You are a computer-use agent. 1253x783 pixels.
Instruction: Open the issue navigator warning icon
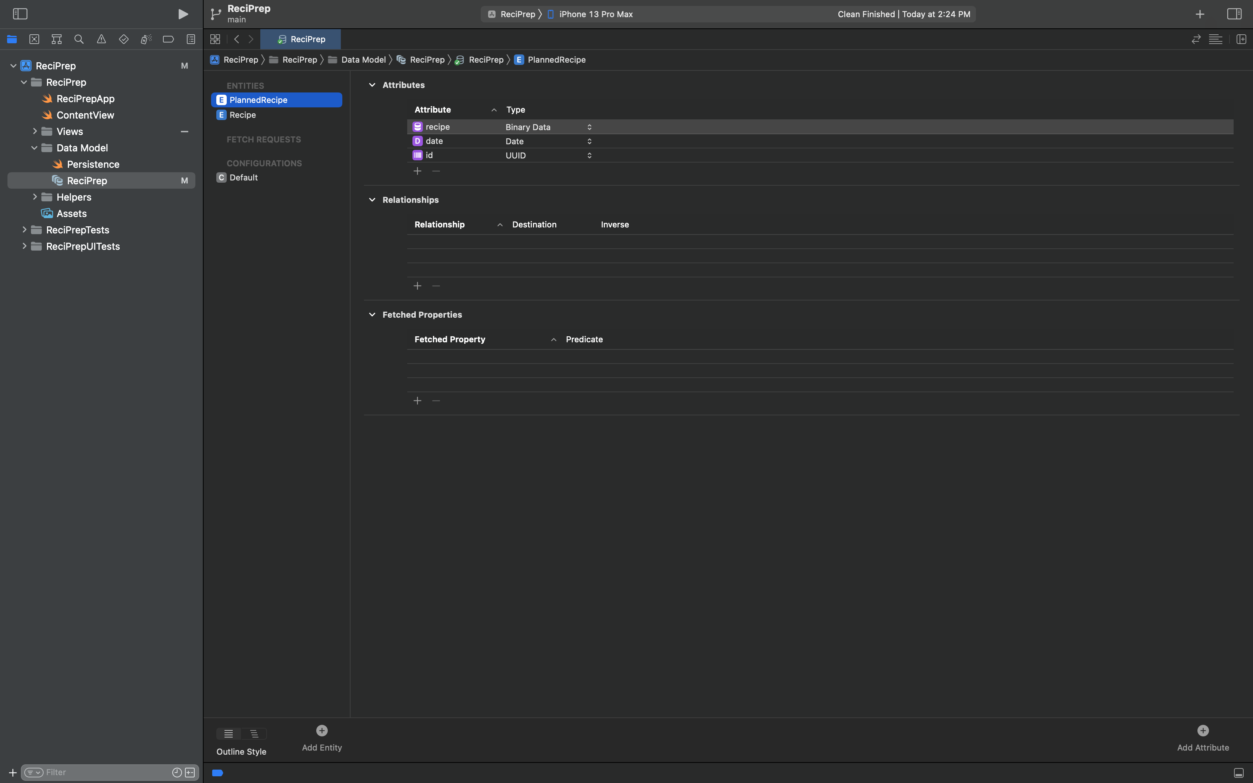tap(101, 40)
